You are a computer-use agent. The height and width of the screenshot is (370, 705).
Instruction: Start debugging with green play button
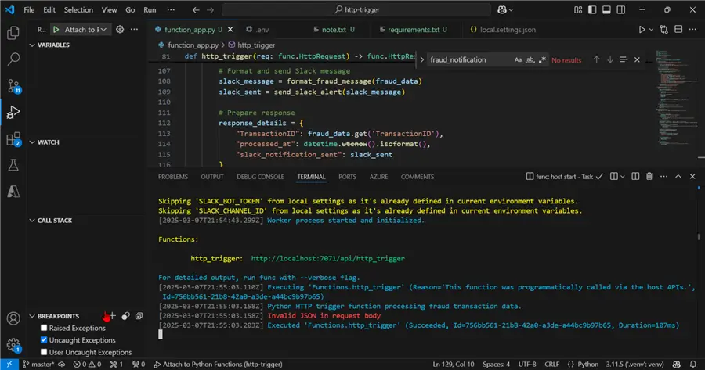56,30
